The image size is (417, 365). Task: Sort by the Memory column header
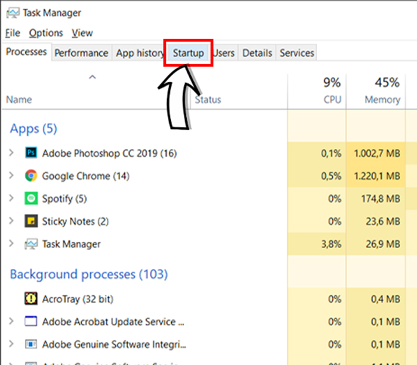click(x=382, y=99)
